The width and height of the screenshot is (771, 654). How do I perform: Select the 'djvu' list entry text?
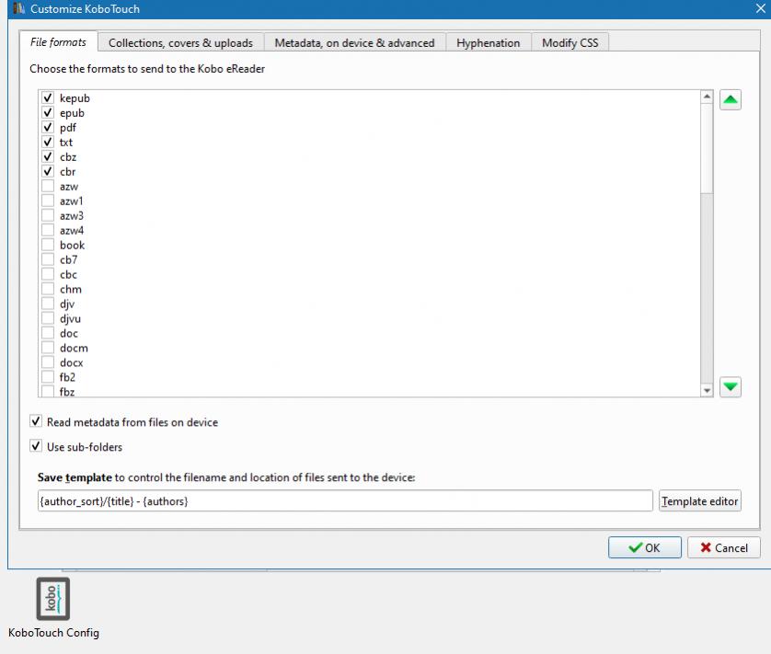click(x=70, y=318)
